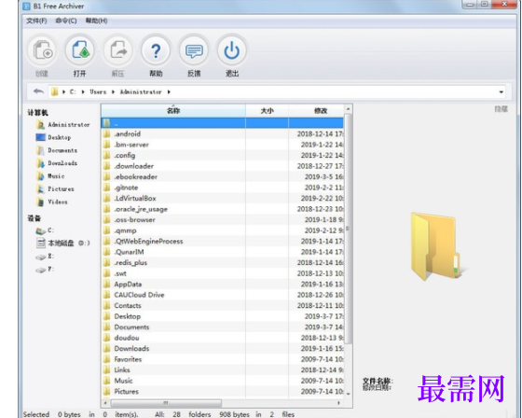Open the File (文件) menu
The image size is (522, 418).
pyautogui.click(x=36, y=21)
